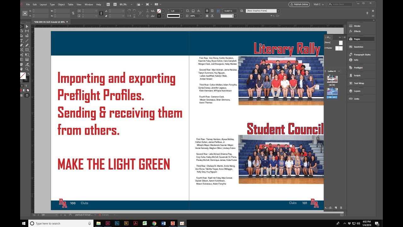Image resolution: width=403 pixels, height=227 pixels.
Task: Select the Gap tool
Action: click(27, 31)
